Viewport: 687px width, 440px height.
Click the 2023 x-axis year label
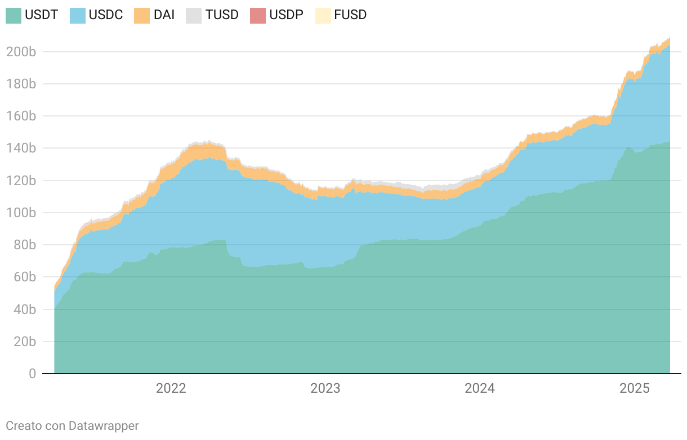(x=325, y=388)
